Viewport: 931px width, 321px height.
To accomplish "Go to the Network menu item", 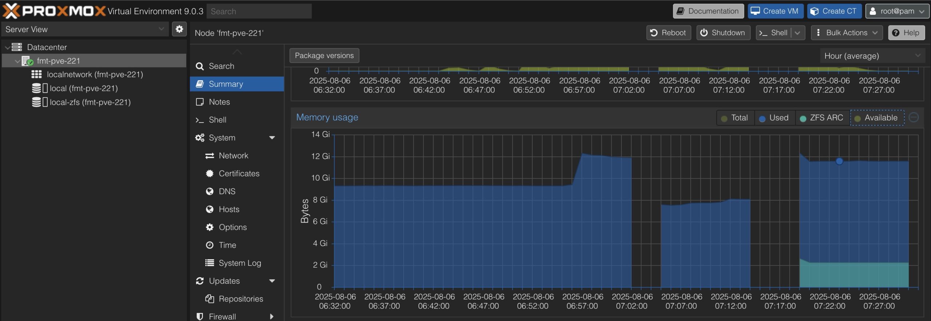I will click(x=233, y=156).
